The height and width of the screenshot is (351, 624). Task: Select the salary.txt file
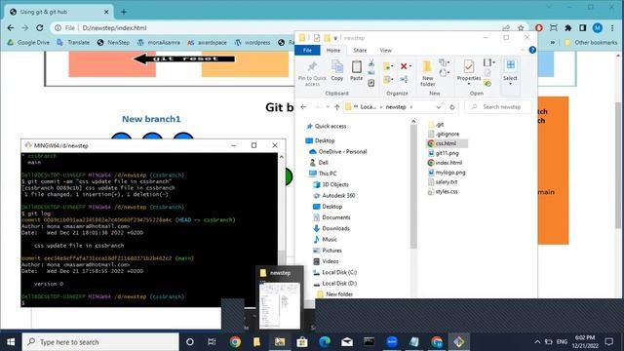pyautogui.click(x=442, y=182)
